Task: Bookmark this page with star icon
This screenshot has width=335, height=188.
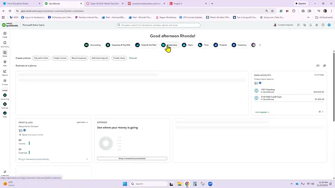Action: (x=272, y=11)
